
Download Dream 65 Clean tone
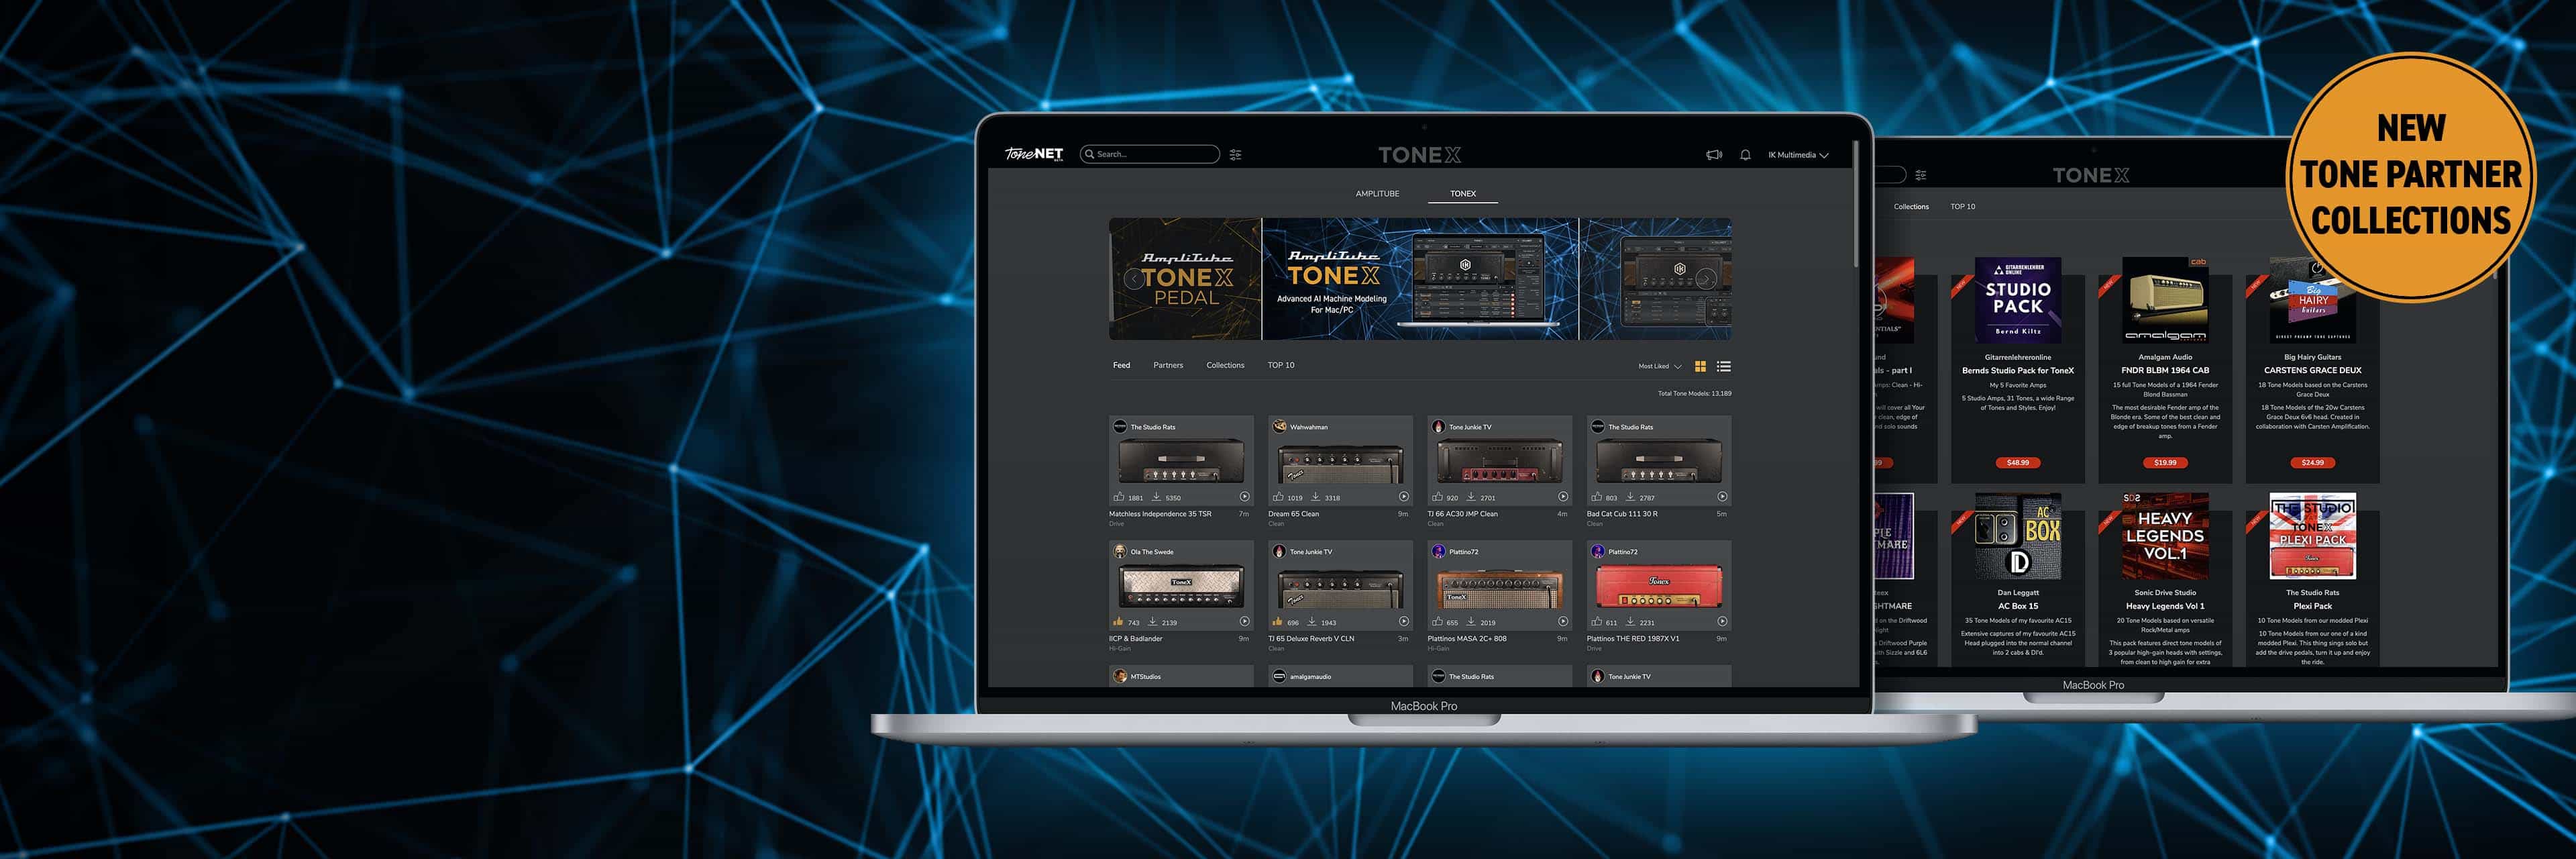coord(1315,496)
